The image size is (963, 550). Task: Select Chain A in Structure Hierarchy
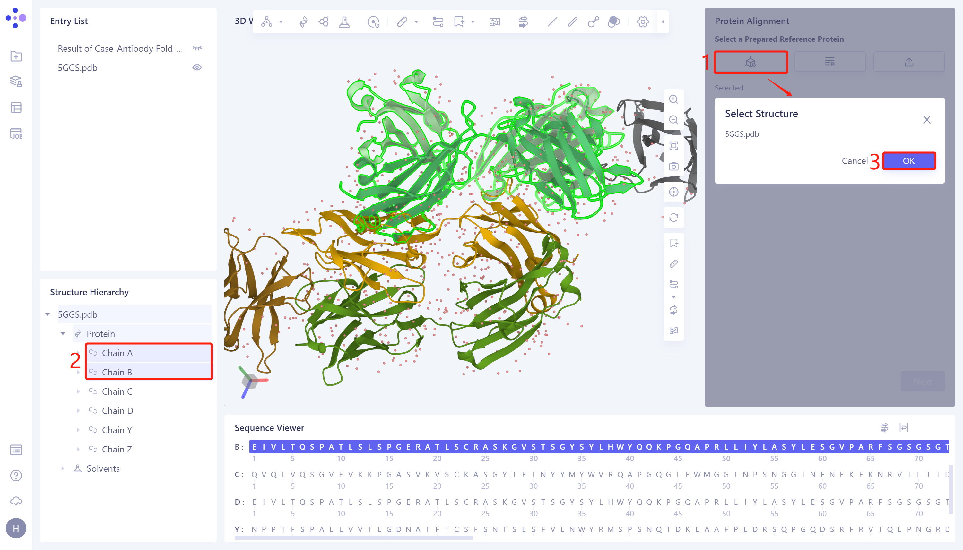(x=117, y=353)
